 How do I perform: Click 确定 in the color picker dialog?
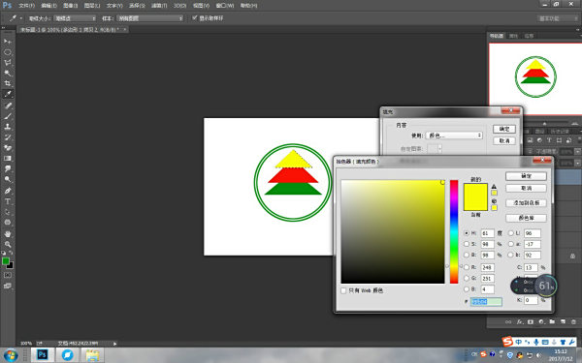[x=527, y=176]
